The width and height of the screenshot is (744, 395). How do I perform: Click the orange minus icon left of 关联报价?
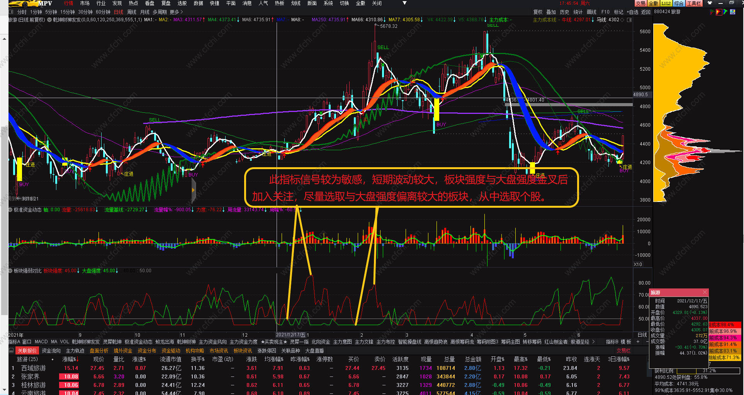pyautogui.click(x=11, y=351)
